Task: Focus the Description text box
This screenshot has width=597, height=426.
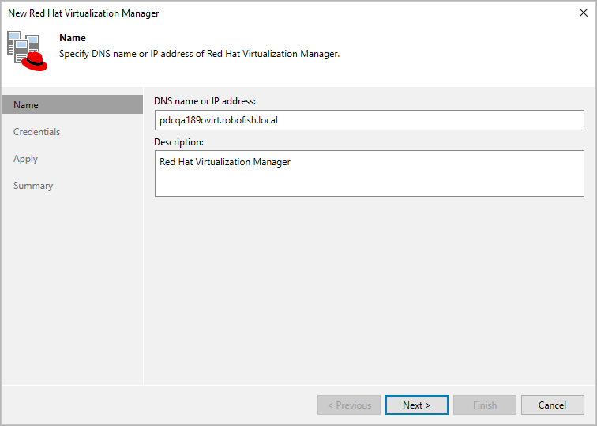Action: [369, 174]
